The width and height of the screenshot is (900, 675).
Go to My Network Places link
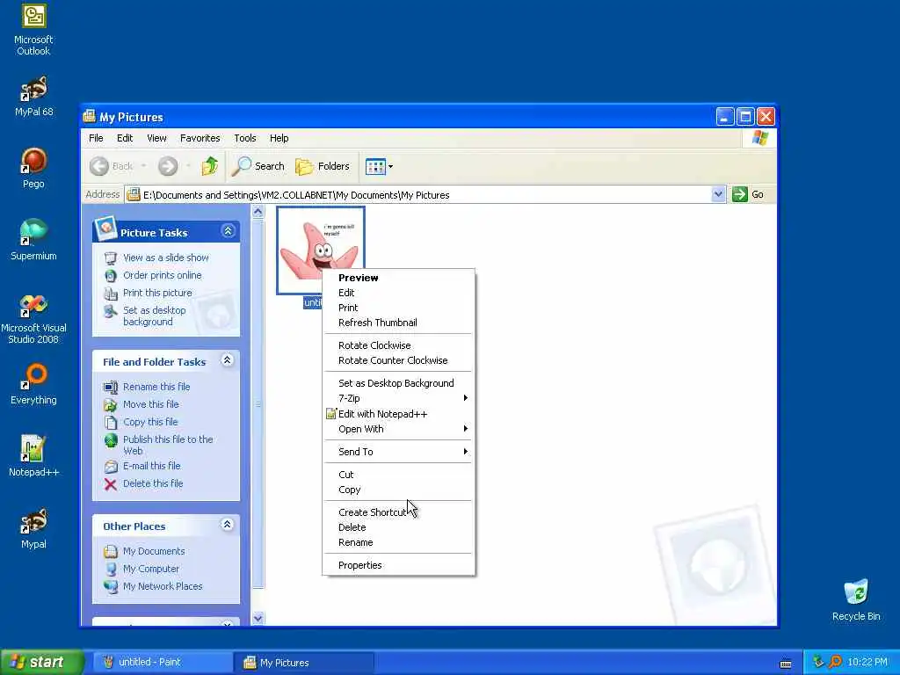coord(163,586)
